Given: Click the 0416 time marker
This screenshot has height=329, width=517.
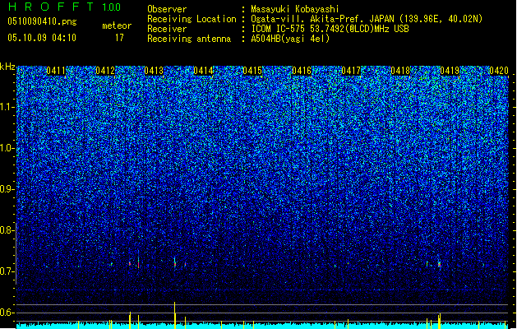Looking at the screenshot, I should click(x=302, y=71).
